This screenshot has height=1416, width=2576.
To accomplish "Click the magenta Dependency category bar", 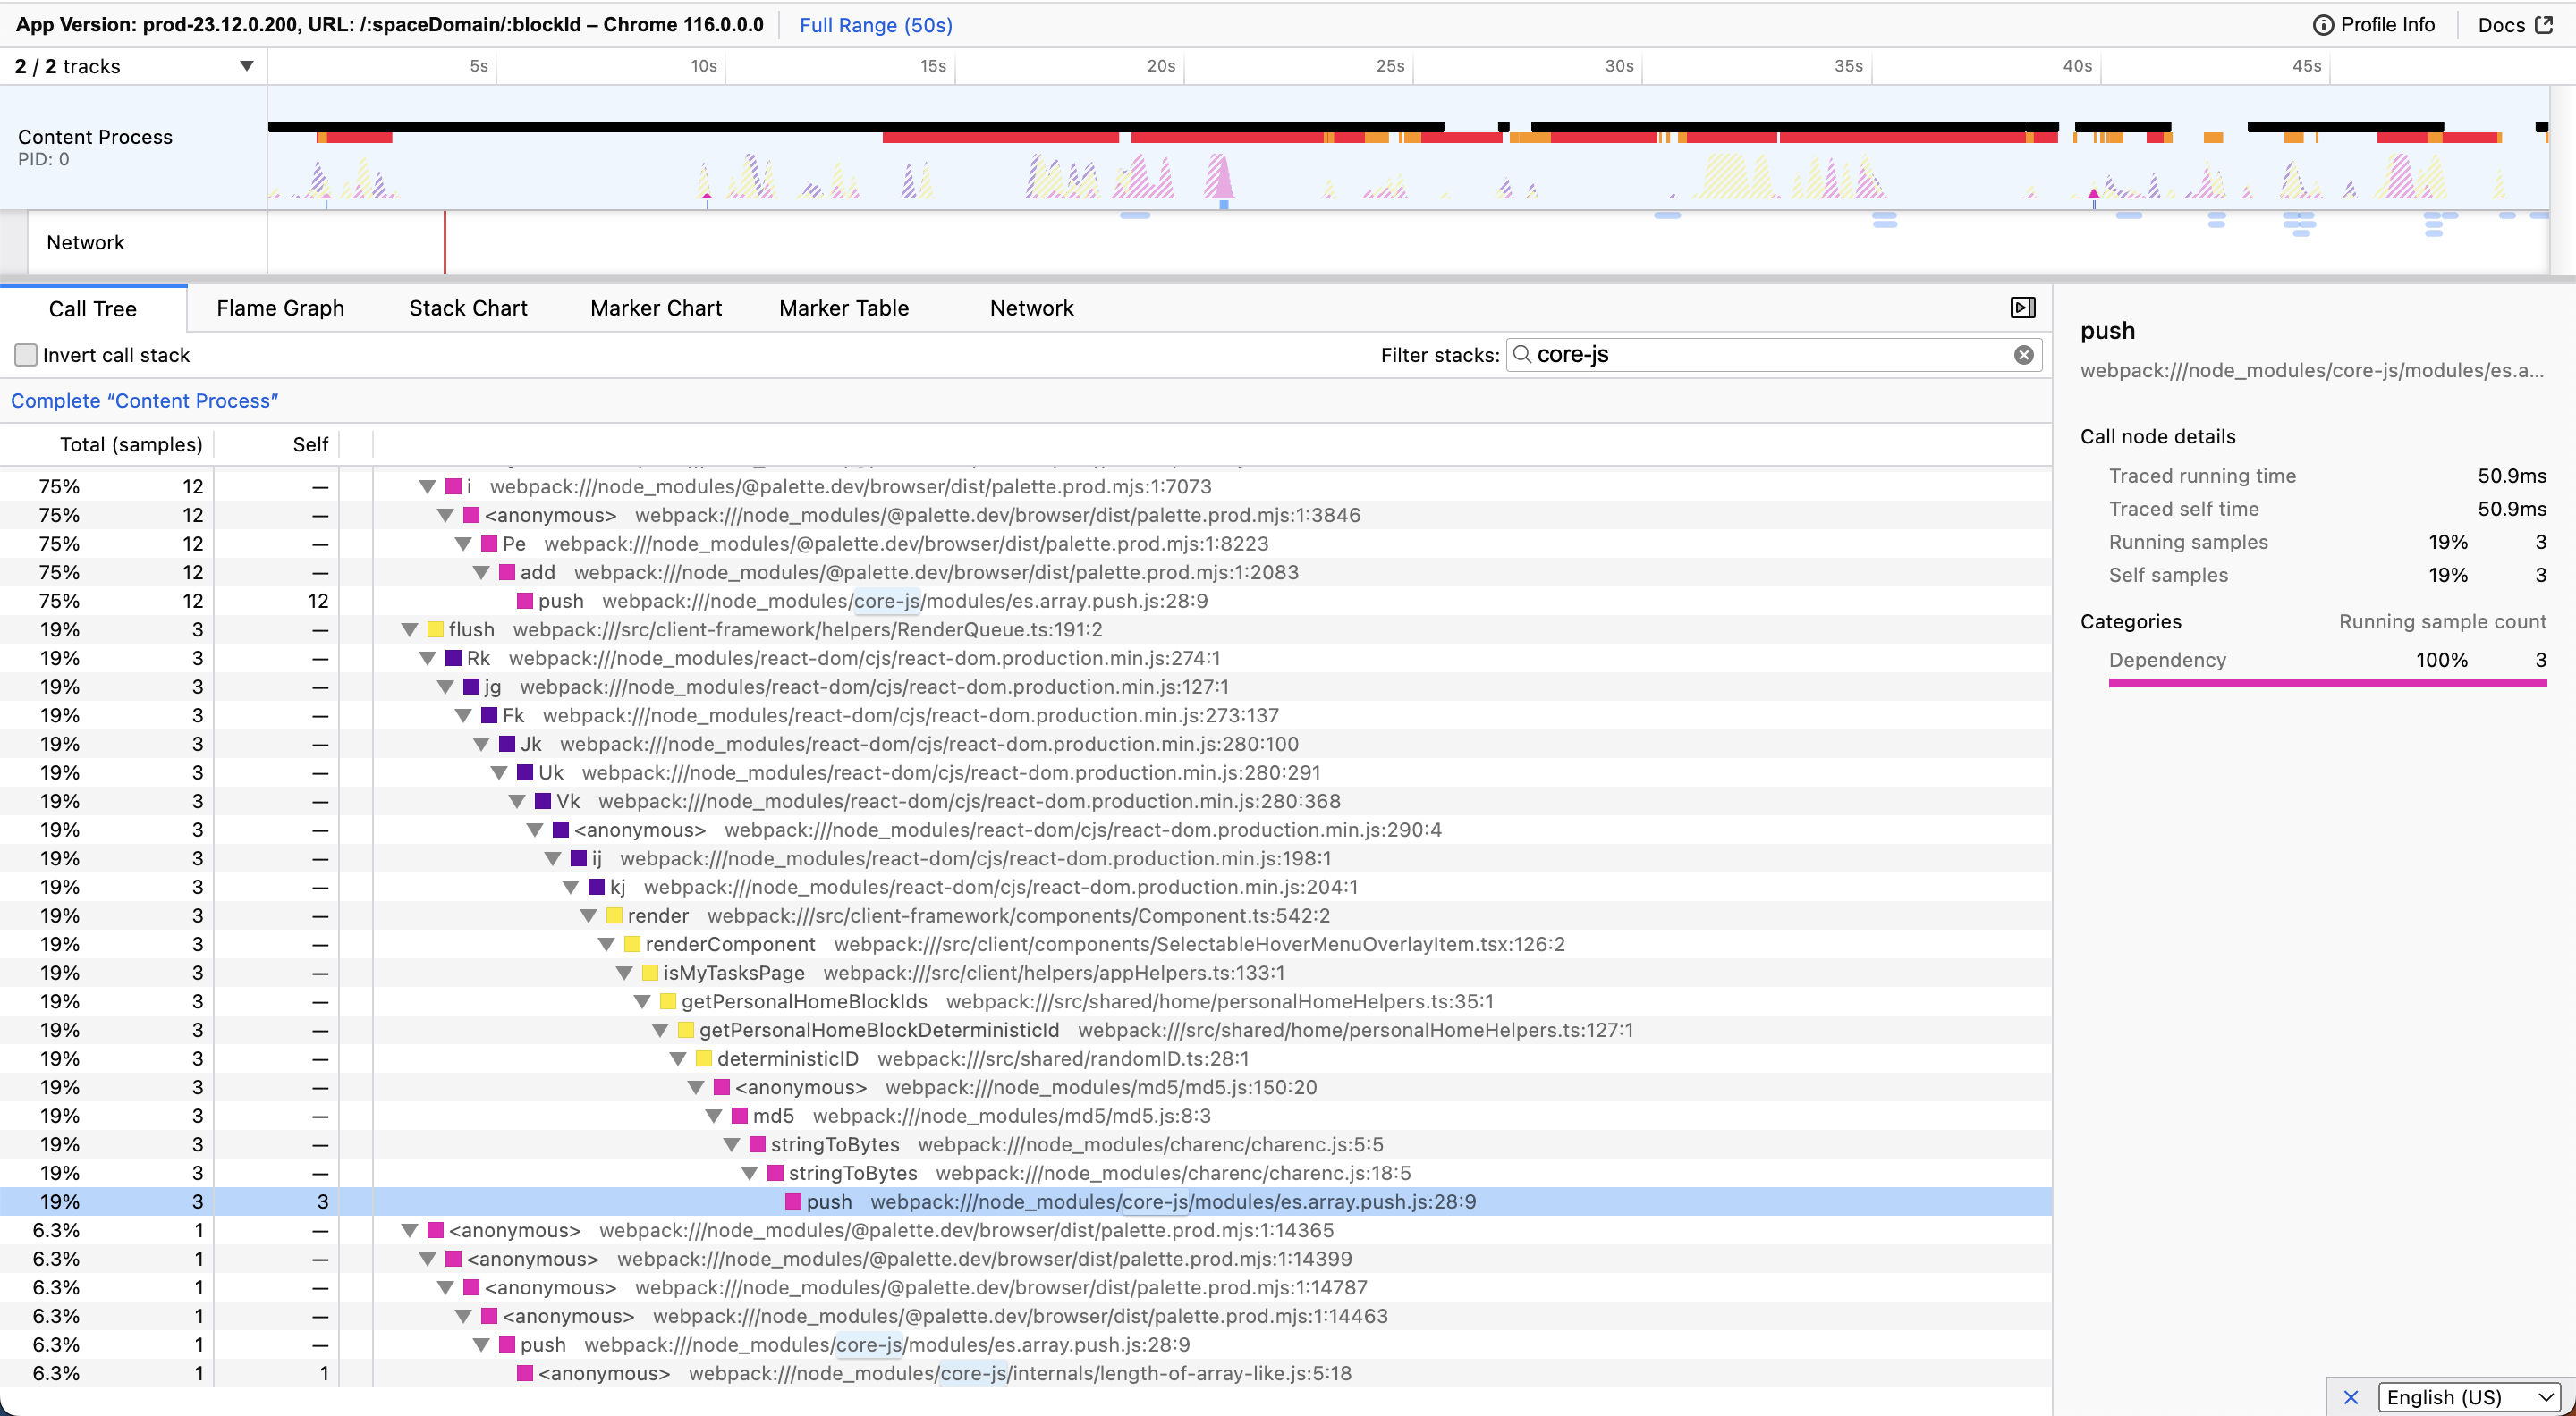I will [2327, 684].
